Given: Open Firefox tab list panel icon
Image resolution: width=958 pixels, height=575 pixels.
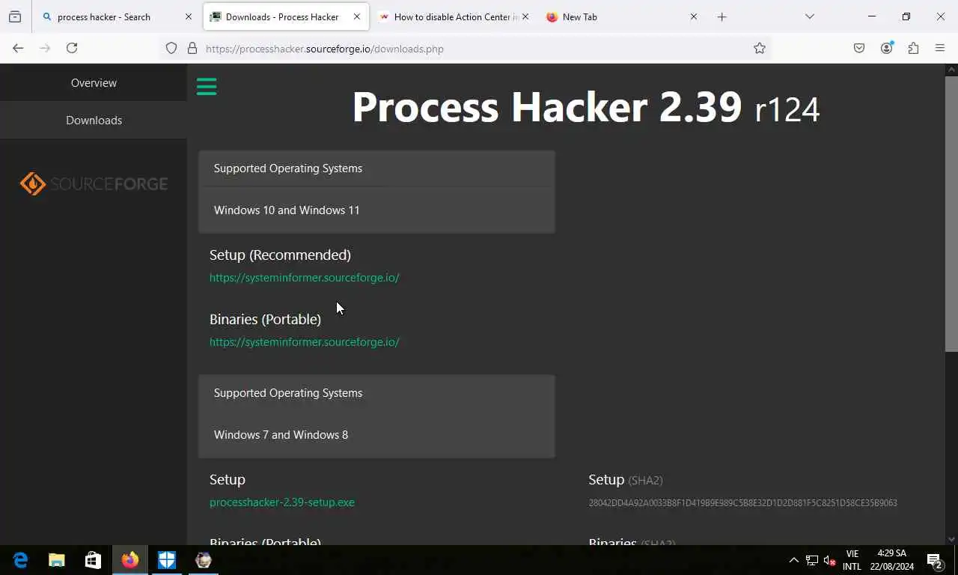Looking at the screenshot, I should pyautogui.click(x=15, y=16).
